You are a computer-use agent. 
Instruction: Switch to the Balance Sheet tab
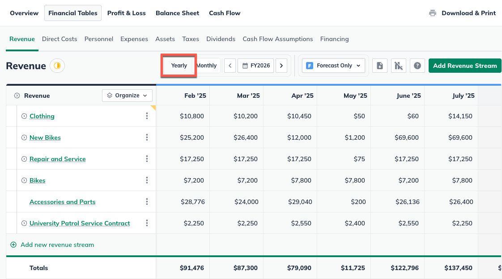(177, 13)
